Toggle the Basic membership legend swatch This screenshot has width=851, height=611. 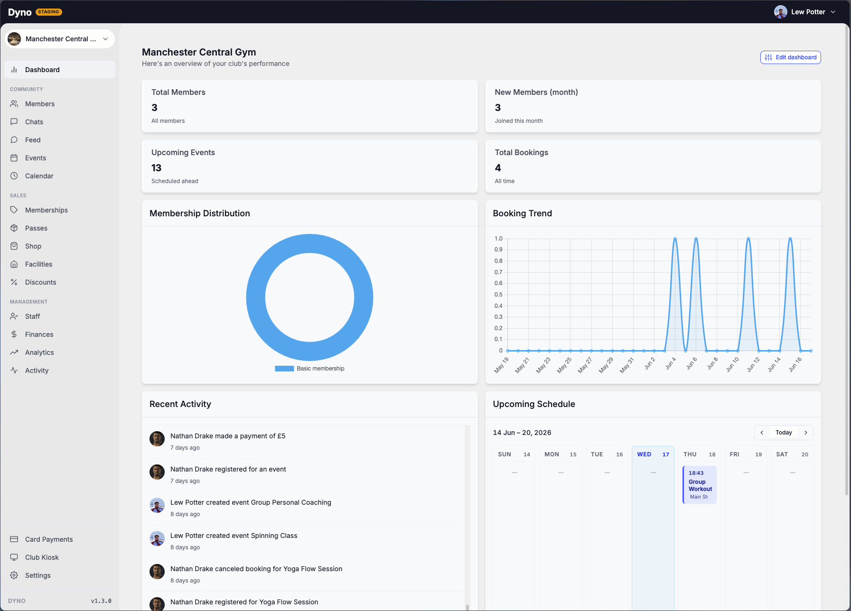pyautogui.click(x=284, y=369)
